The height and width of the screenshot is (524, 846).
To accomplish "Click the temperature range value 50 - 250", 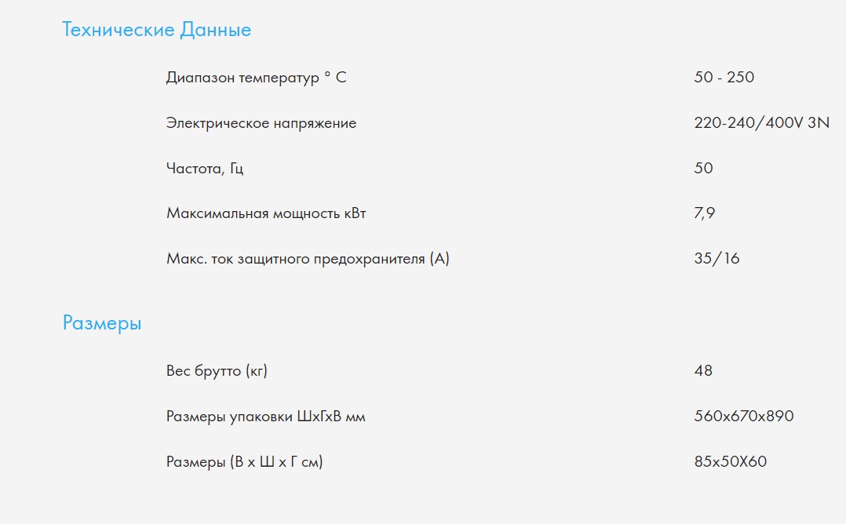I will pos(724,78).
